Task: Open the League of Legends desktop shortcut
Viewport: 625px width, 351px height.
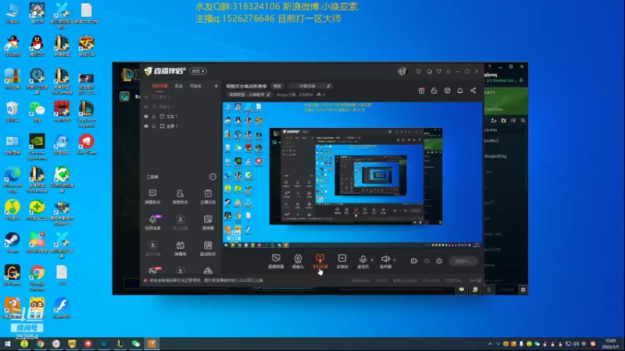Action: point(86,114)
